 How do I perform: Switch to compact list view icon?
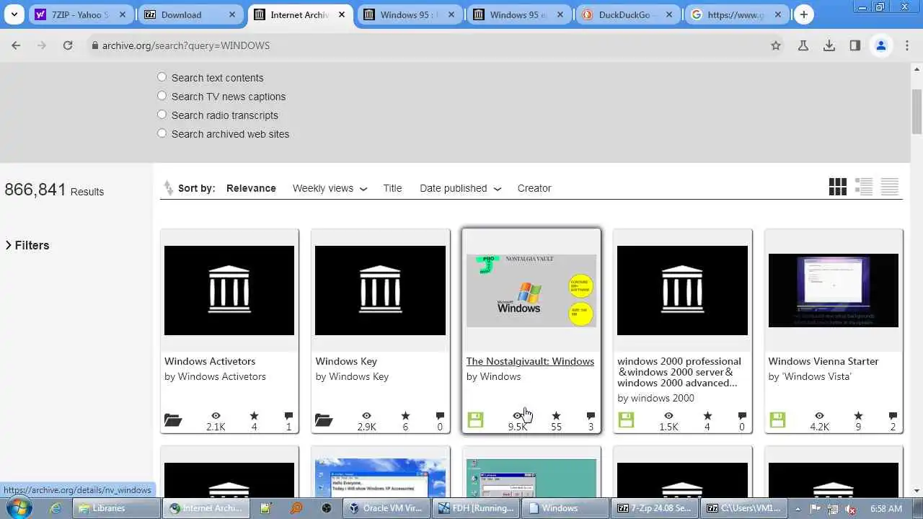point(890,187)
